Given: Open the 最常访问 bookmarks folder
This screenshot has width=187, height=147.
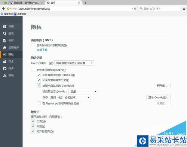Looking at the screenshot, I should click(x=7, y=14).
